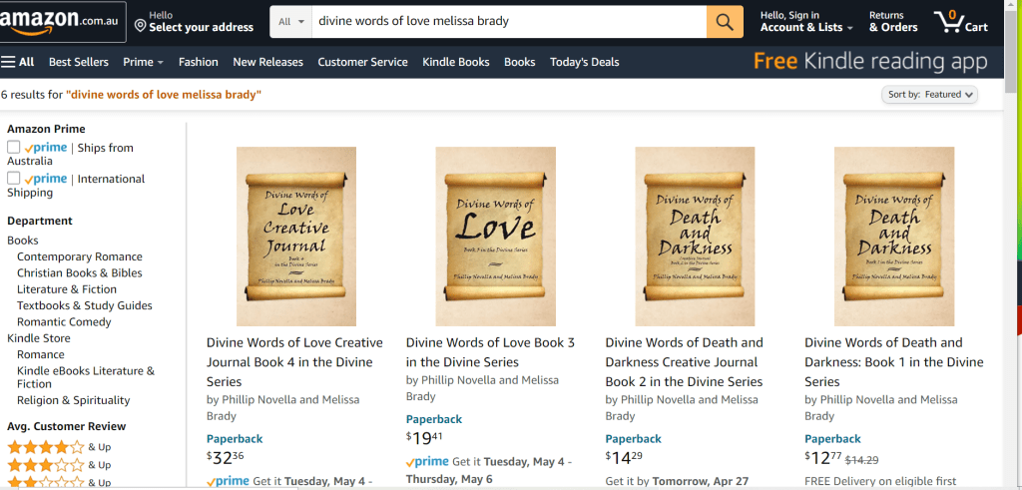
Task: Click the Divine Words of Love Creative Journal cover
Action: point(295,236)
